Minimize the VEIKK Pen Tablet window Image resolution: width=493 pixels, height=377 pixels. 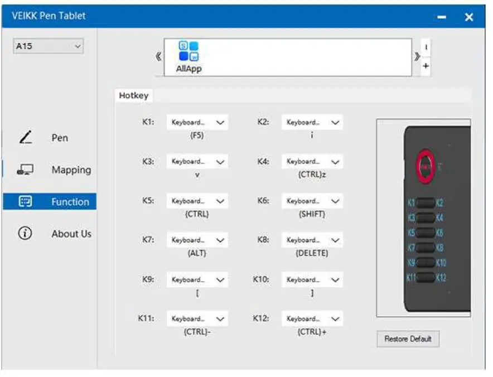[442, 17]
